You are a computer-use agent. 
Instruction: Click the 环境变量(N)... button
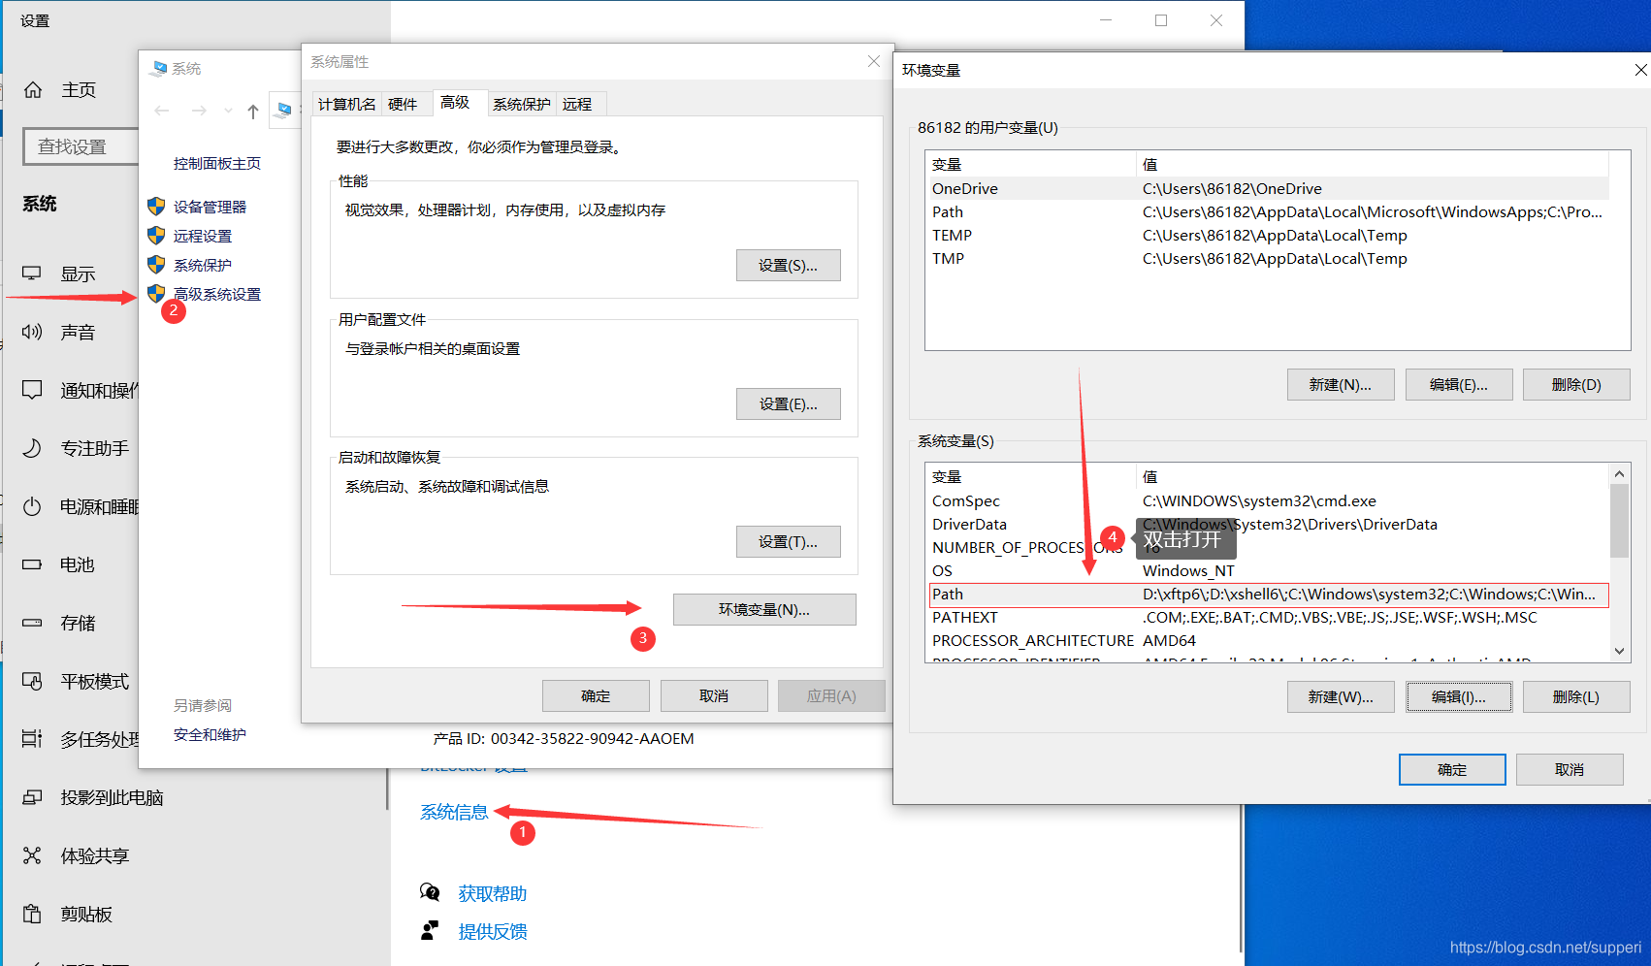(x=763, y=609)
